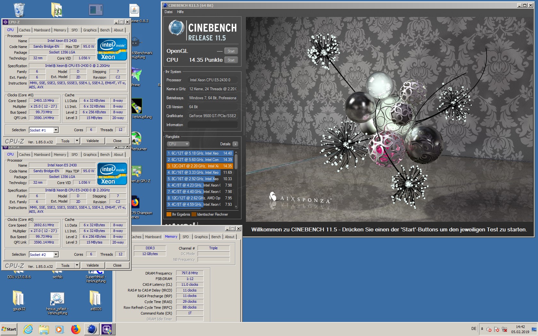Screen dimensions: 538x336
Task: Switch to CPU-Z via taskbar icon
Action: tap(107, 329)
